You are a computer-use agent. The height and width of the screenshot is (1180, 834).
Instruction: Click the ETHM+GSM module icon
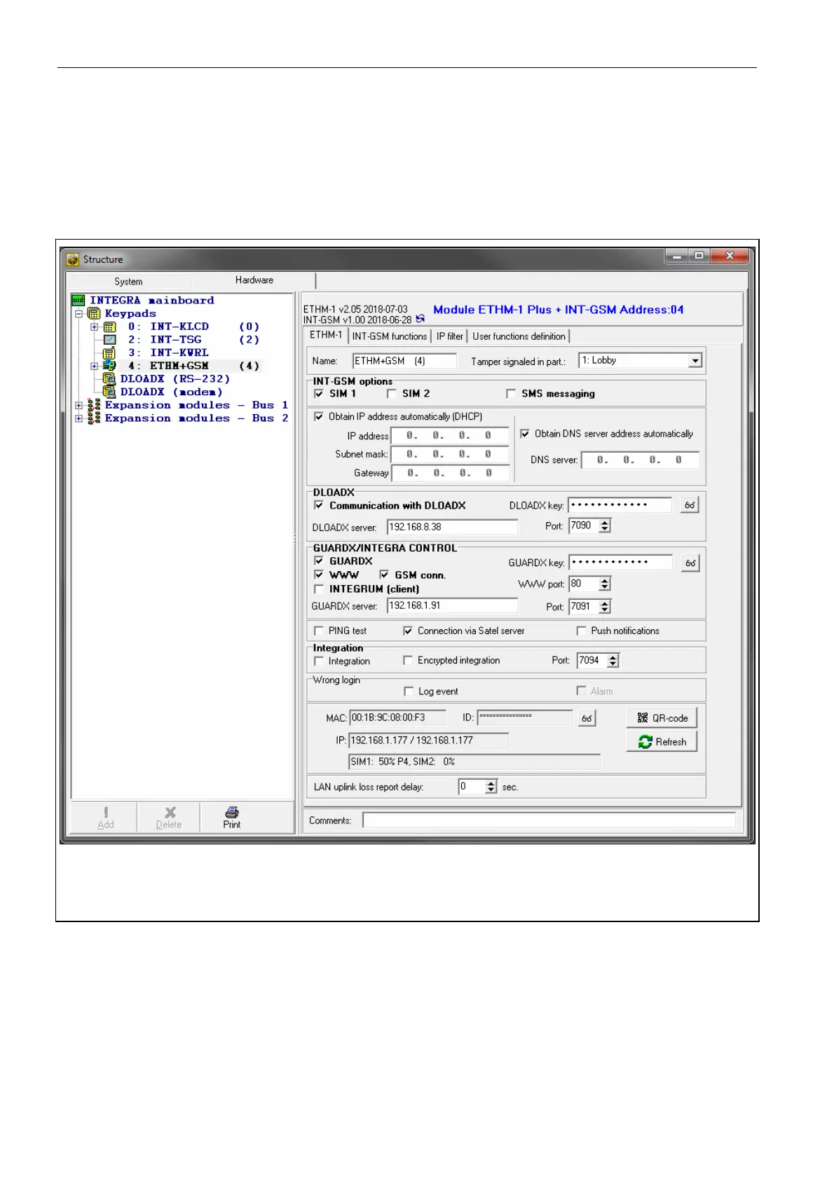pyautogui.click(x=110, y=366)
